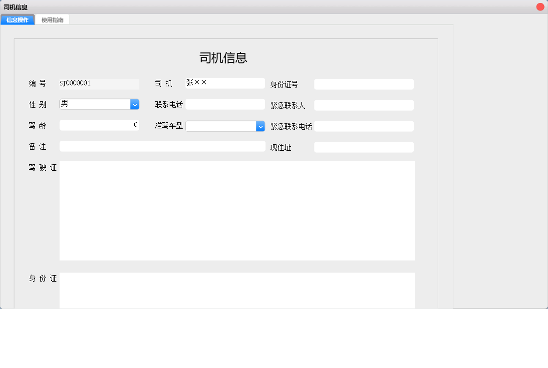
Task: Focus the 紧急联系电话 input field
Action: [364, 126]
